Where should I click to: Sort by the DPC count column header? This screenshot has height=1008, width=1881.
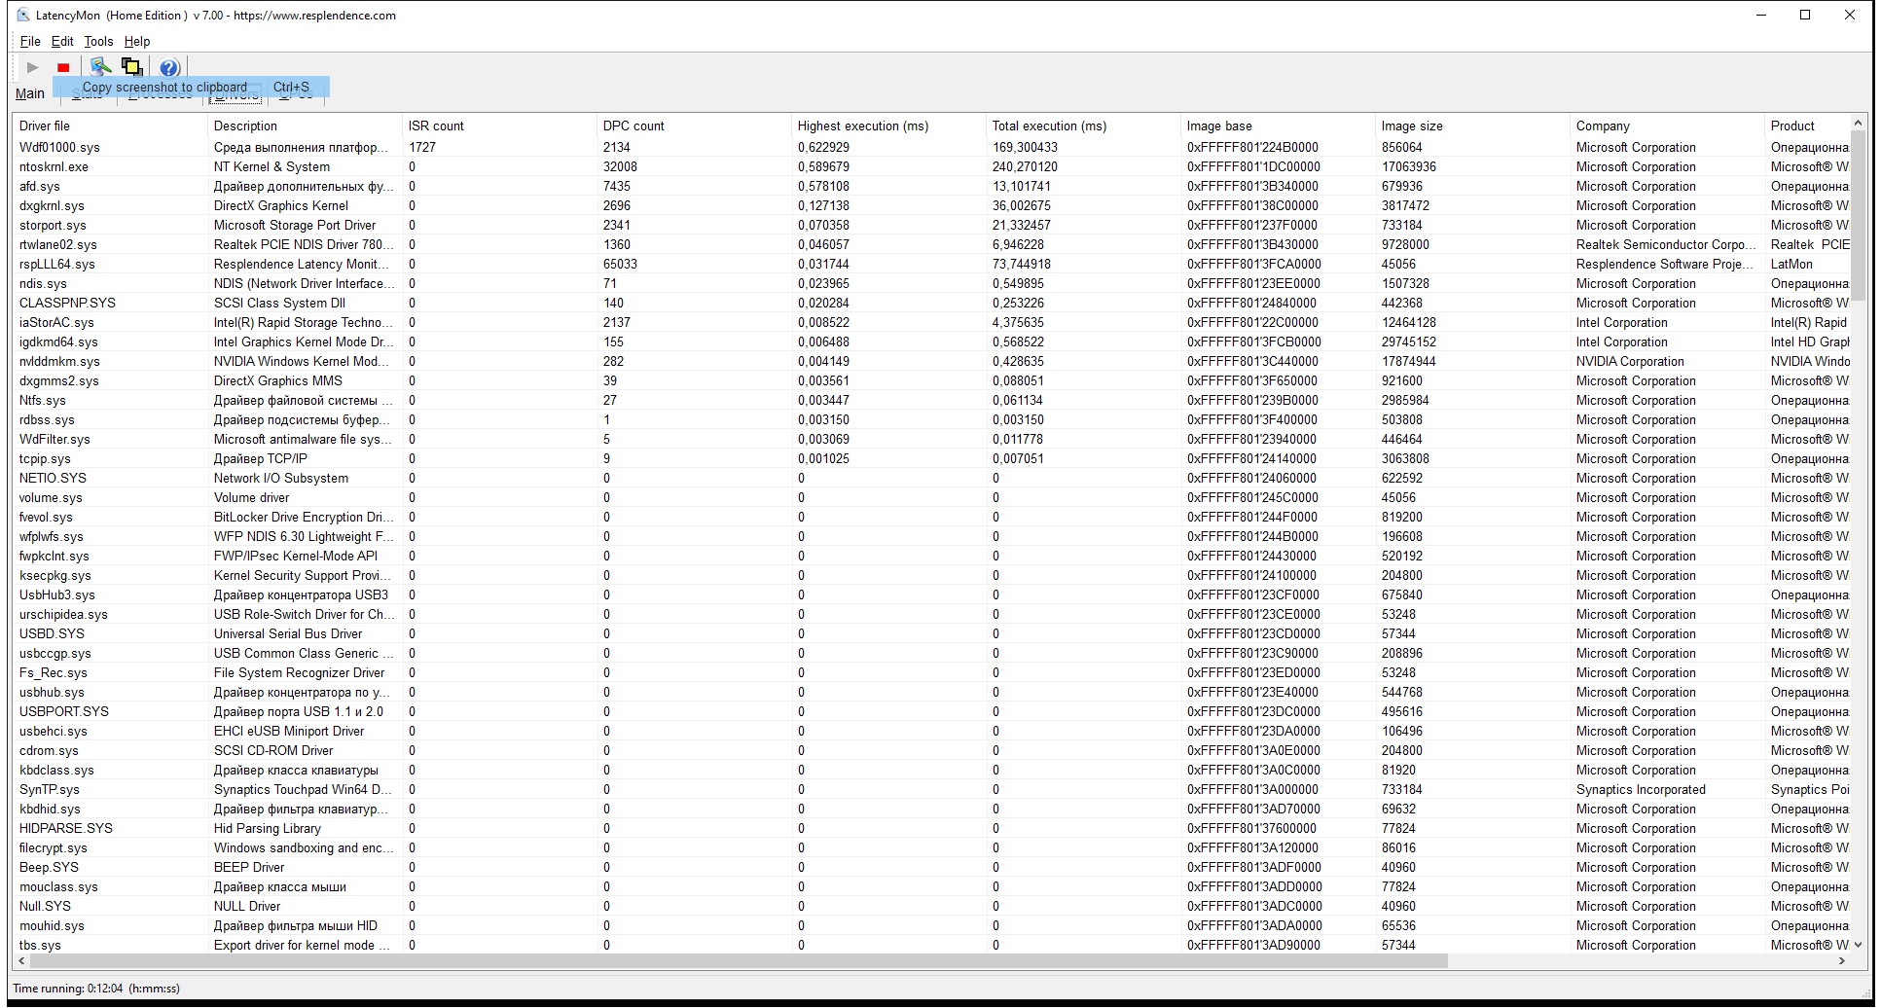694,126
